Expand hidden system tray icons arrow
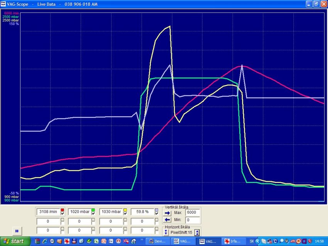 pyautogui.click(x=258, y=241)
